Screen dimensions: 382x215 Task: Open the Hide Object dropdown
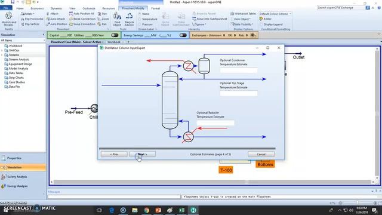click(x=241, y=19)
